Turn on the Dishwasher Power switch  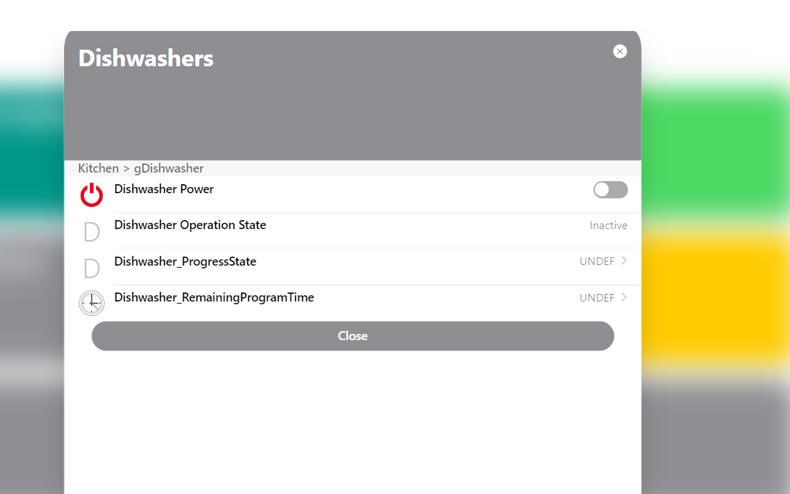coord(610,190)
